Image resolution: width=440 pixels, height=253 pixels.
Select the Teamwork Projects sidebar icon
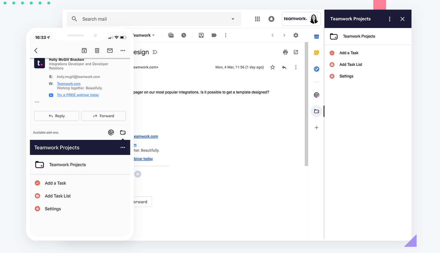click(317, 111)
